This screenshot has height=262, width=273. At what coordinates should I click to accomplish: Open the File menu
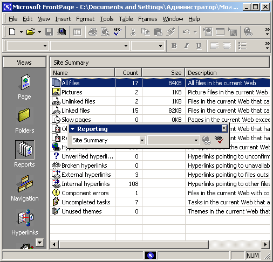pos(13,19)
